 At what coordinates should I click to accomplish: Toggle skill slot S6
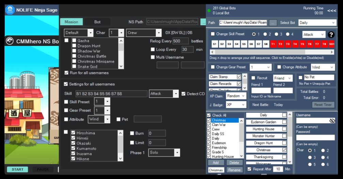point(251,44)
